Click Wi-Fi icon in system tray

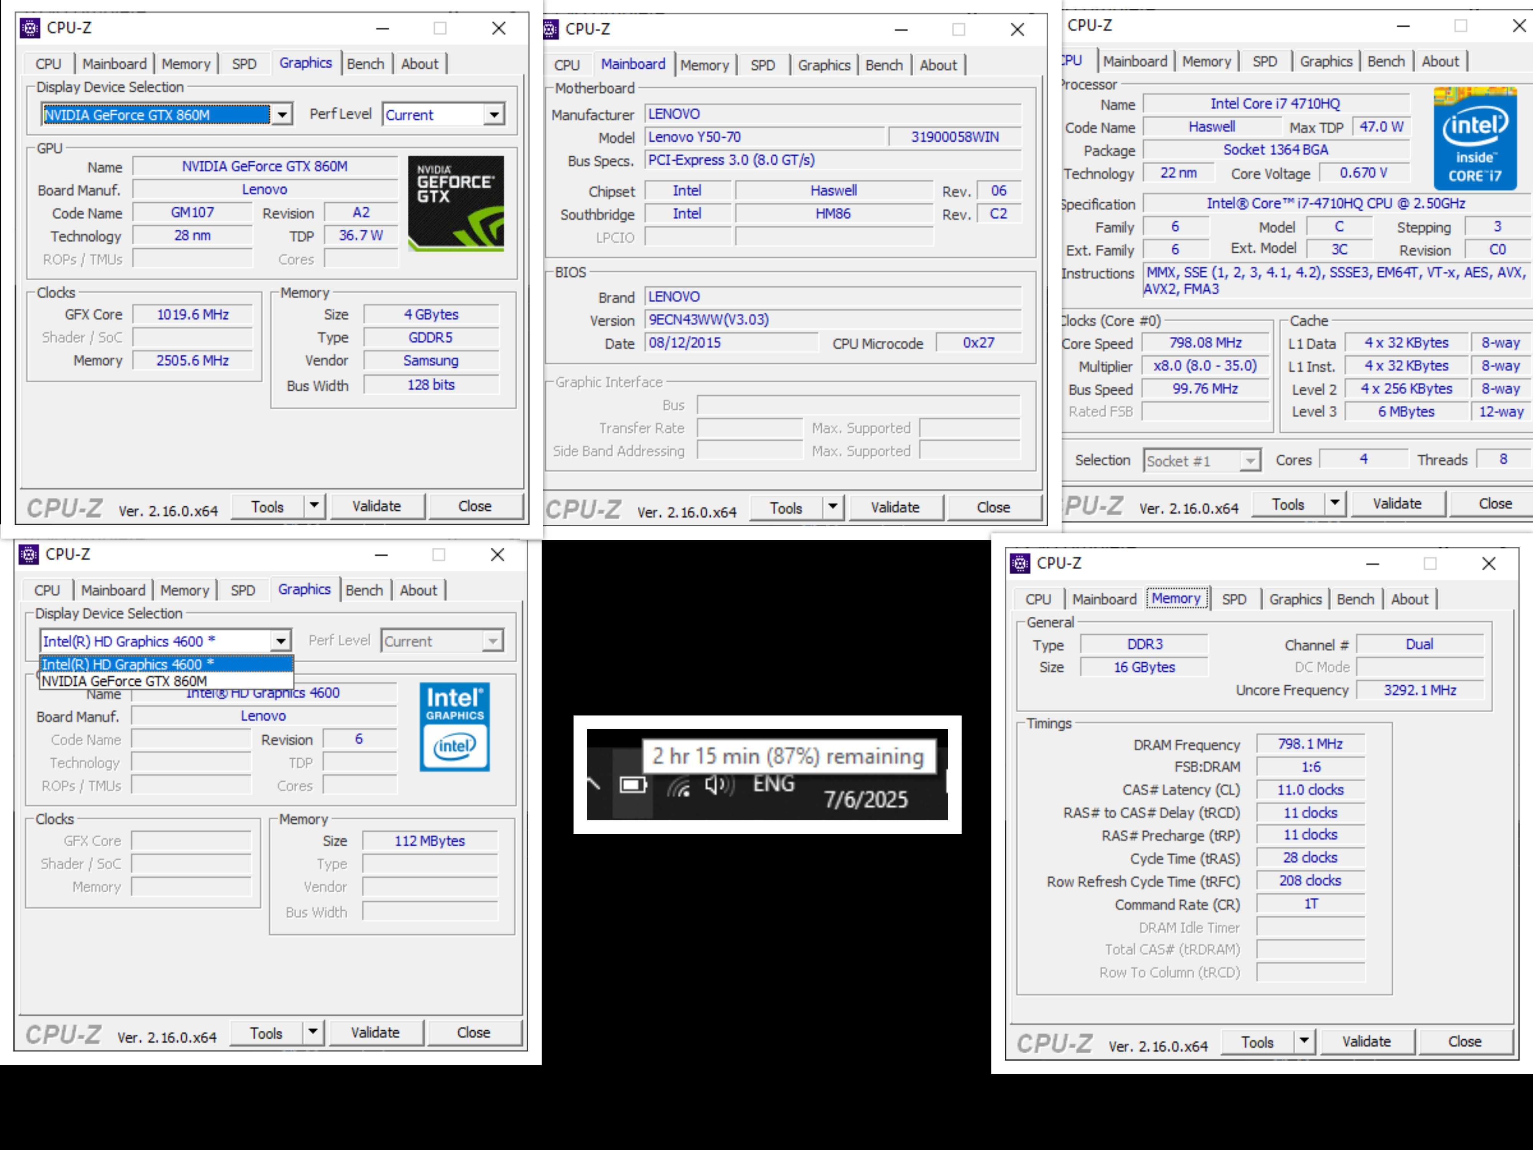point(679,787)
